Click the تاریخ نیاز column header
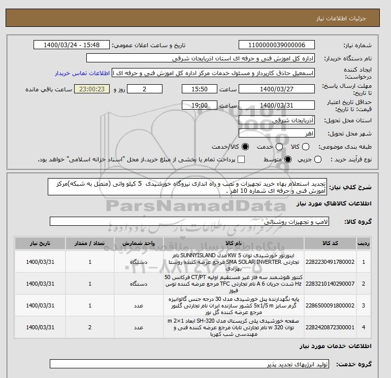Screen dimensions: 391x378 click(40, 243)
